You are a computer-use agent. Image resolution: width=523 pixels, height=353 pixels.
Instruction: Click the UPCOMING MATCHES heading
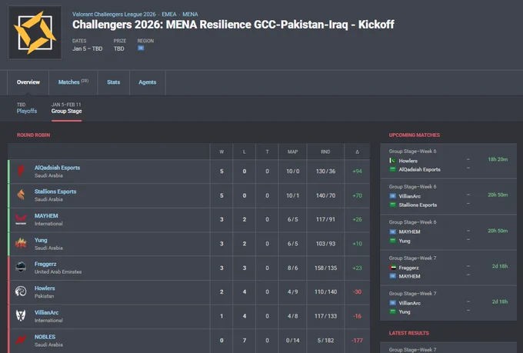tap(415, 135)
